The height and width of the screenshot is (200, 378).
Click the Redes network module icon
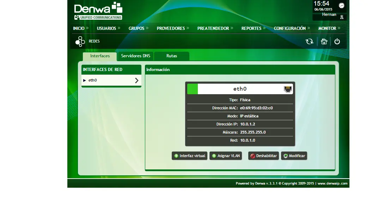[80, 41]
